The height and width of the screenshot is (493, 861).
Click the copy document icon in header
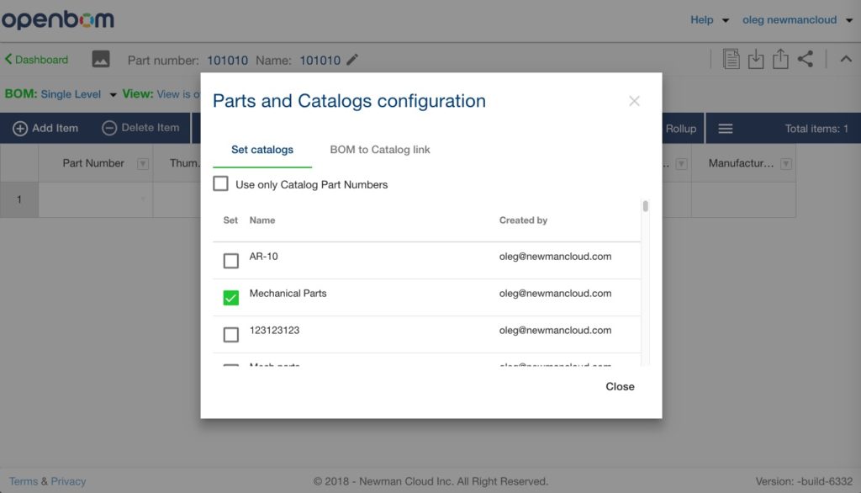click(732, 59)
